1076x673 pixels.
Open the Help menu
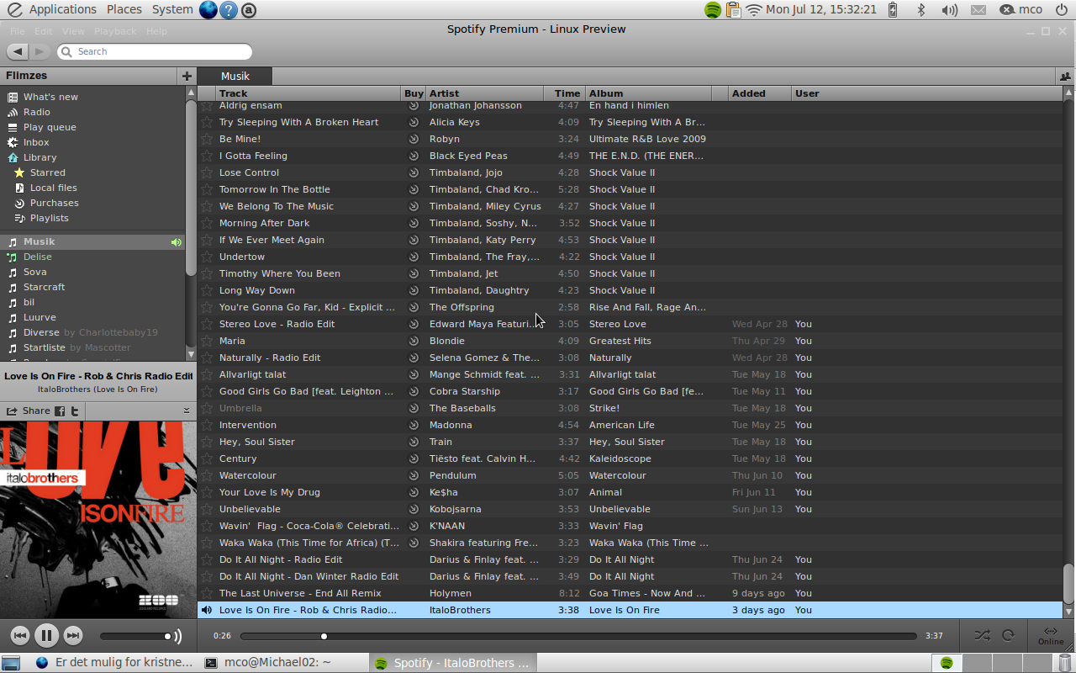click(x=156, y=31)
